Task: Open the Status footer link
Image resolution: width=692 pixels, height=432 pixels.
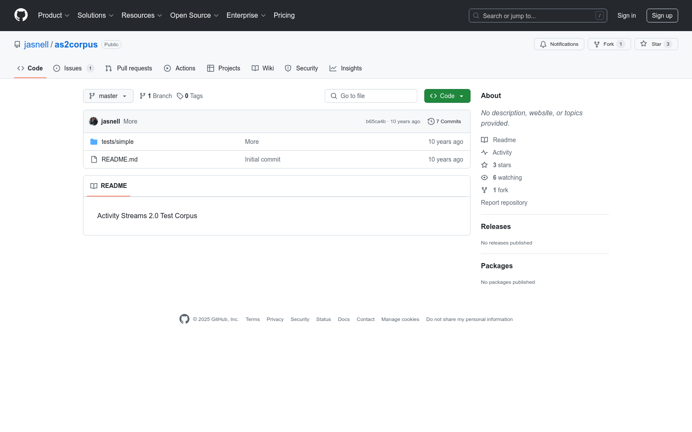Action: pyautogui.click(x=324, y=319)
